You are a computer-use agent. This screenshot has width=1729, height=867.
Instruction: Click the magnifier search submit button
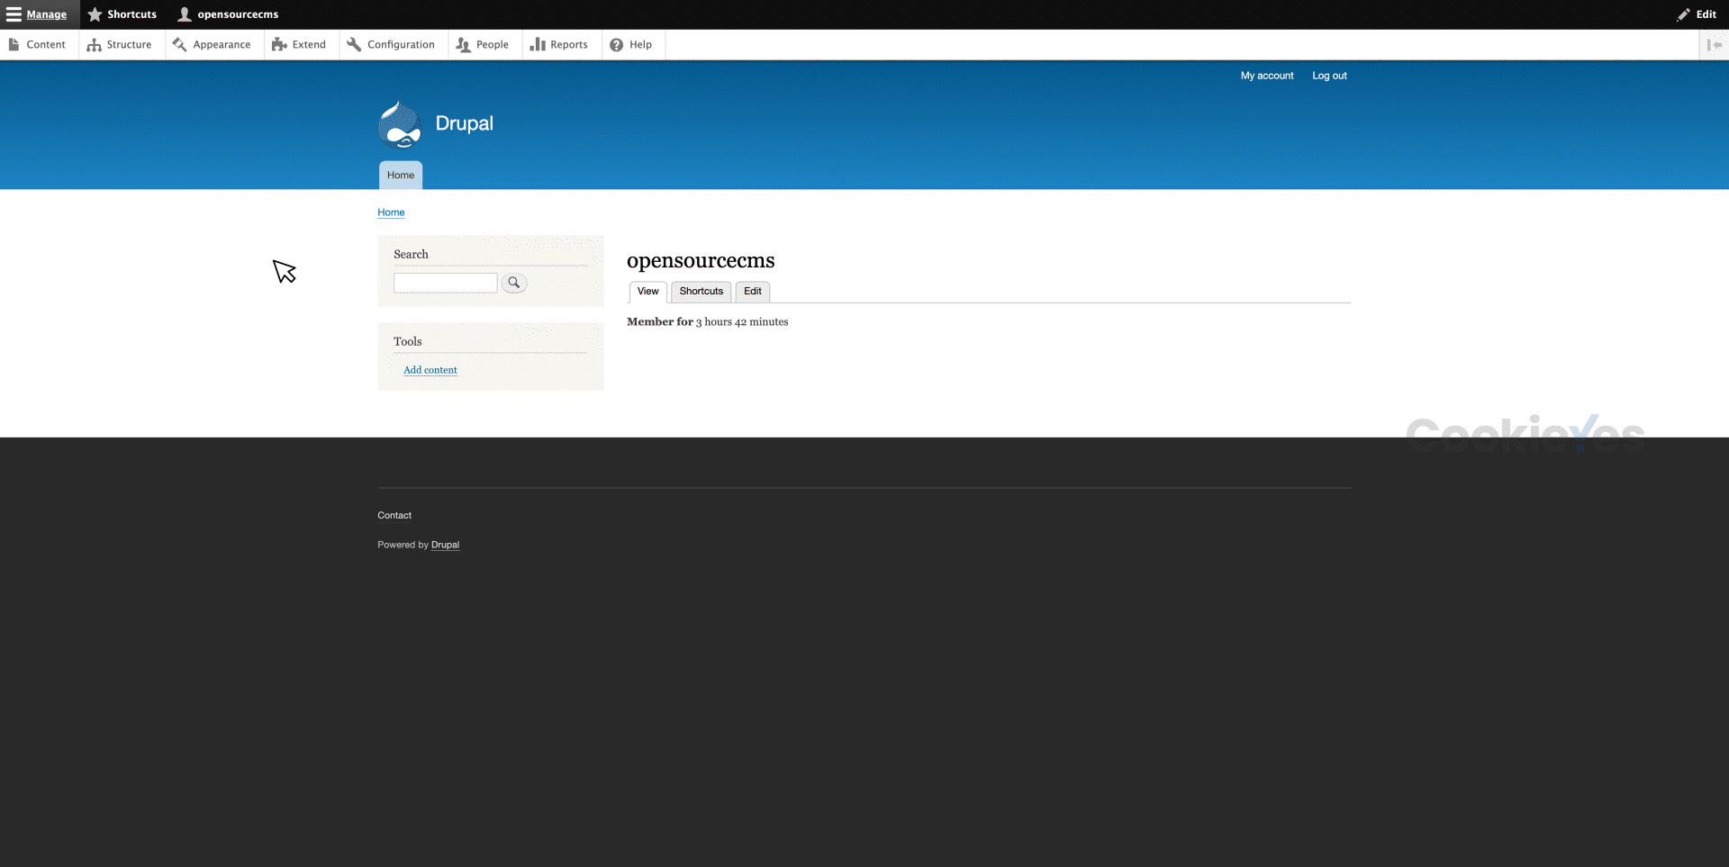click(514, 283)
